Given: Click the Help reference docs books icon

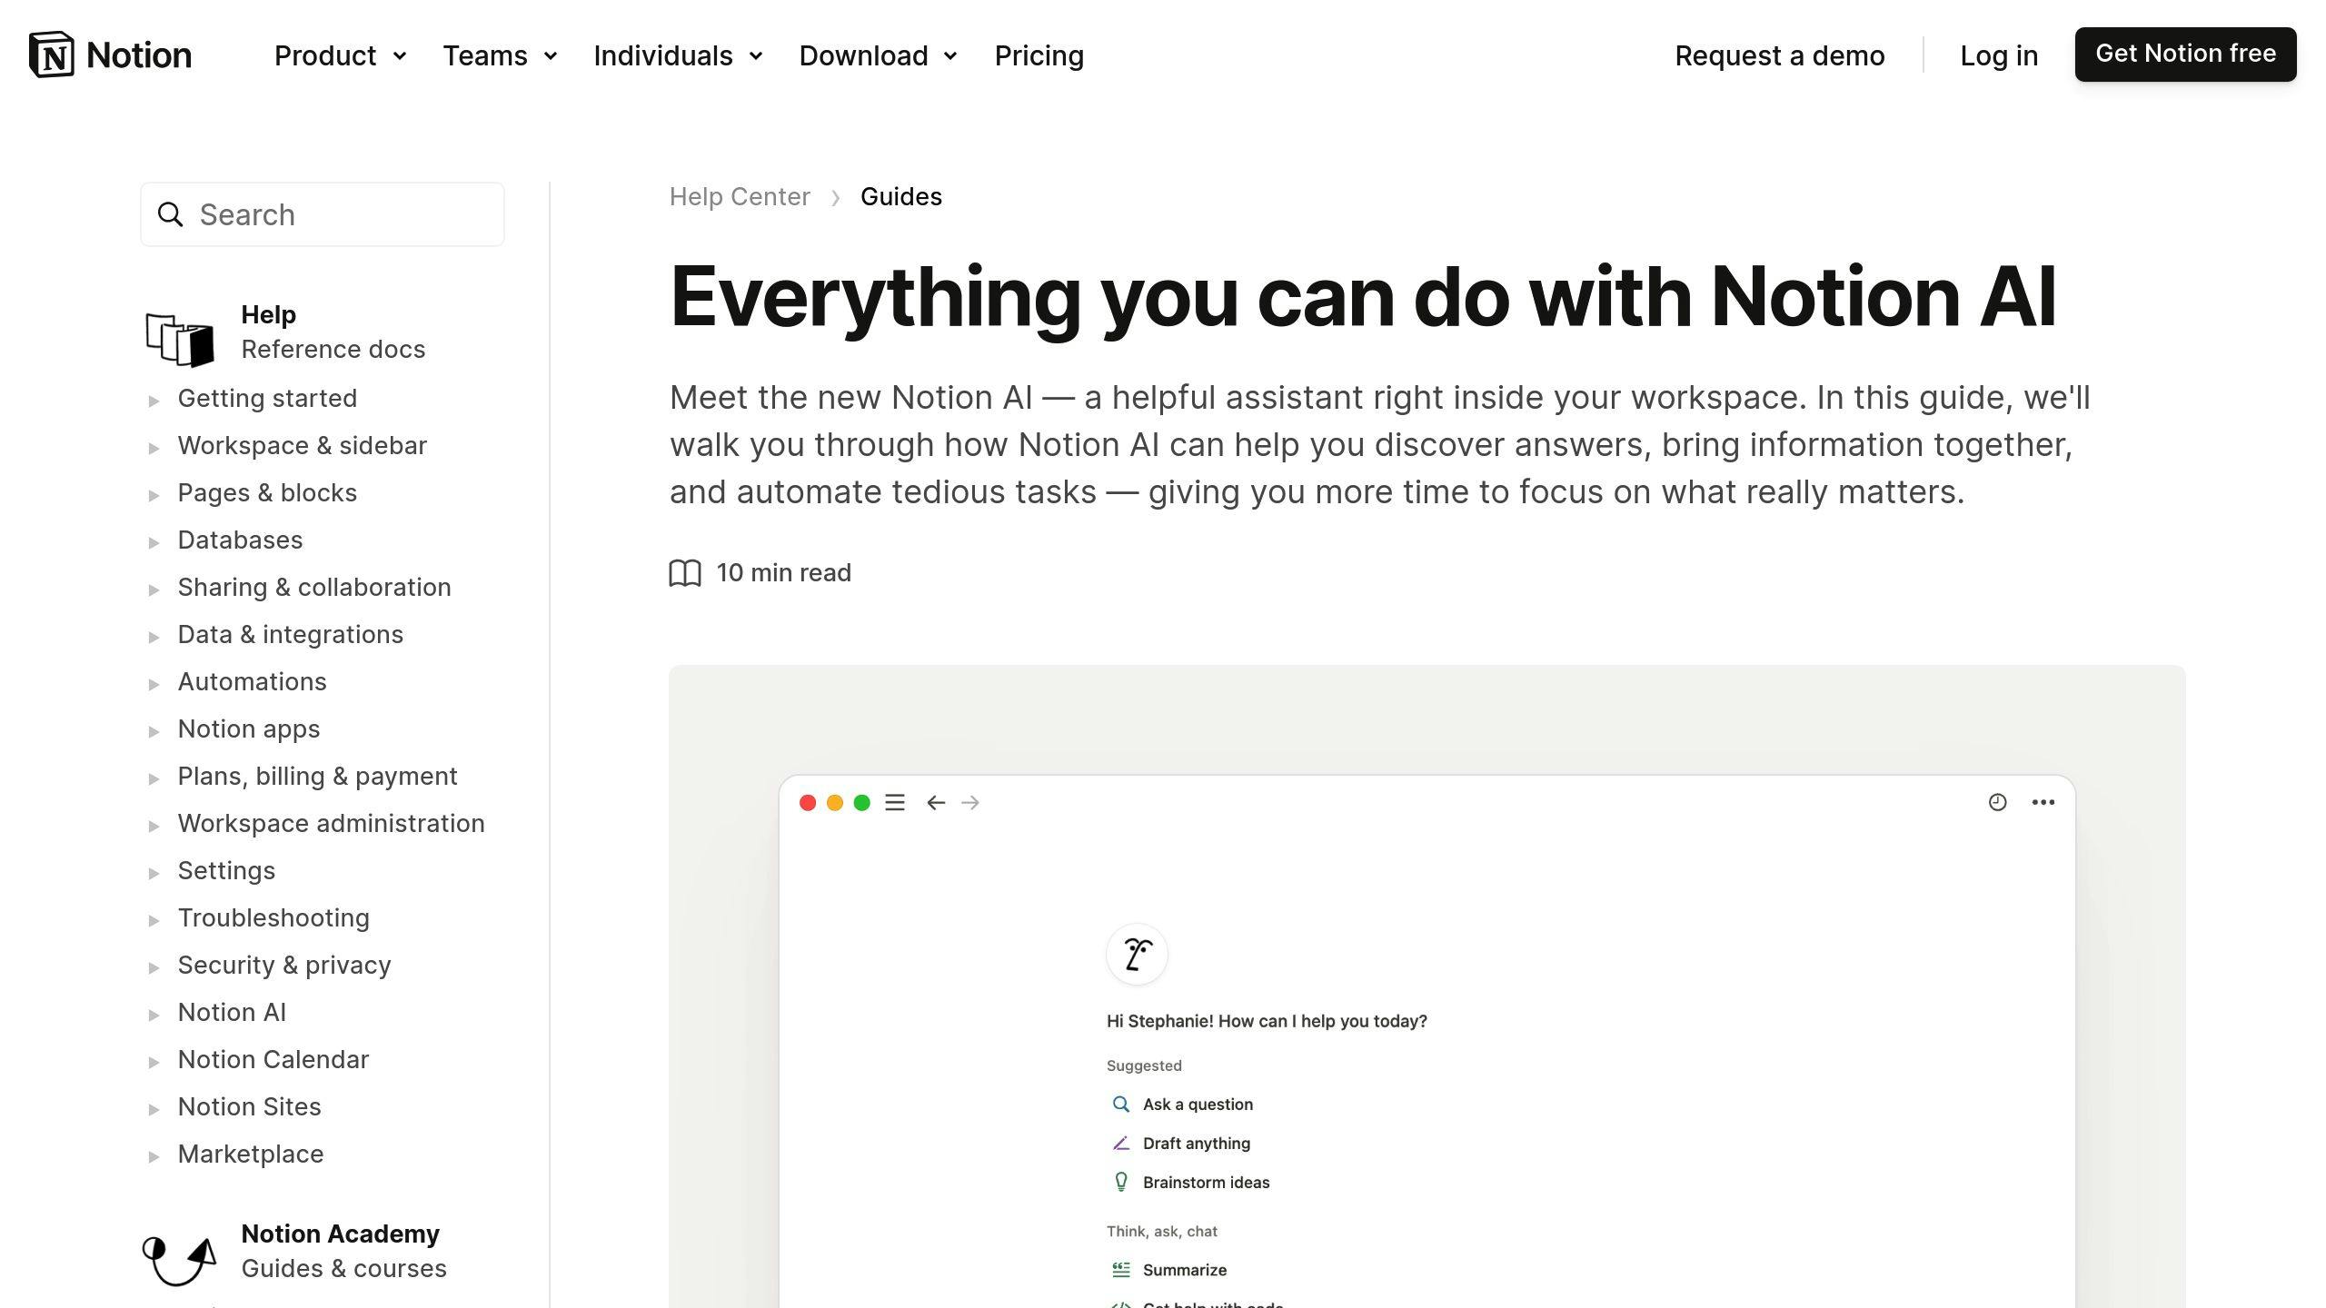Looking at the screenshot, I should (x=180, y=340).
